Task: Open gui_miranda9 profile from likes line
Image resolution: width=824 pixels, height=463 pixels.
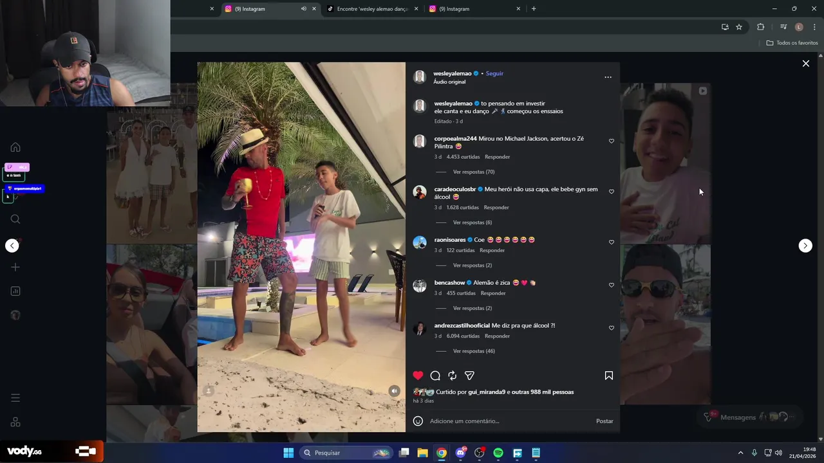Action: click(x=487, y=392)
